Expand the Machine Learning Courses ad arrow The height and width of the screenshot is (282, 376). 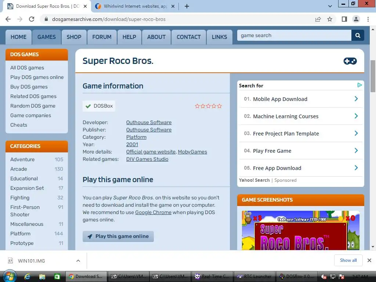pyautogui.click(x=356, y=116)
